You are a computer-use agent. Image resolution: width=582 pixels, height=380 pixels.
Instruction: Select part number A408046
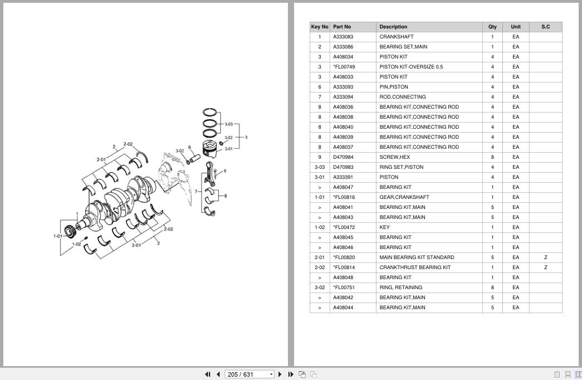click(343, 247)
